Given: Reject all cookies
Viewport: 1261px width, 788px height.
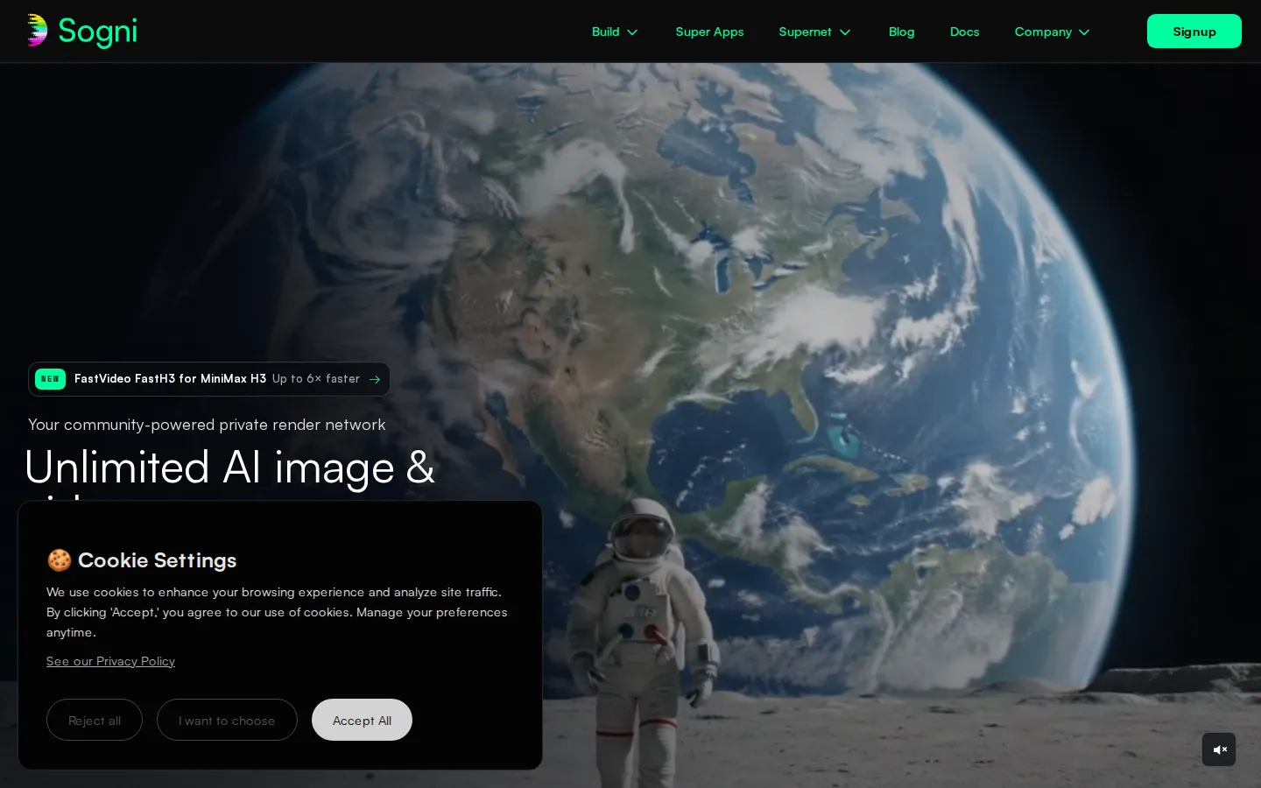Looking at the screenshot, I should [x=95, y=720].
